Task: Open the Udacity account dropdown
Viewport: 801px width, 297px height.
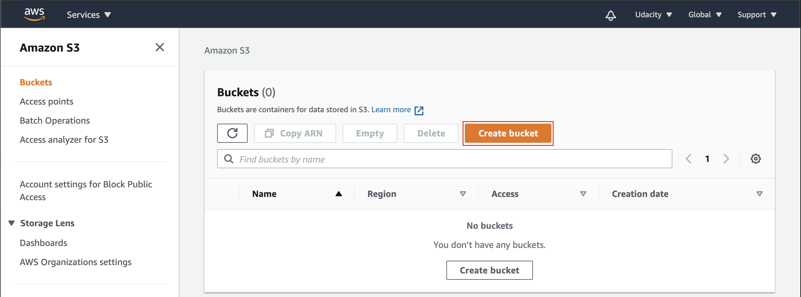Action: 654,15
